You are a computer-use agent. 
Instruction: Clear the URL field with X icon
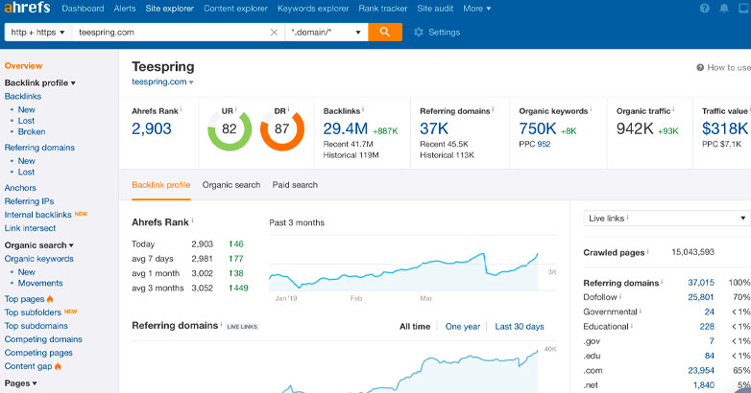tap(274, 32)
